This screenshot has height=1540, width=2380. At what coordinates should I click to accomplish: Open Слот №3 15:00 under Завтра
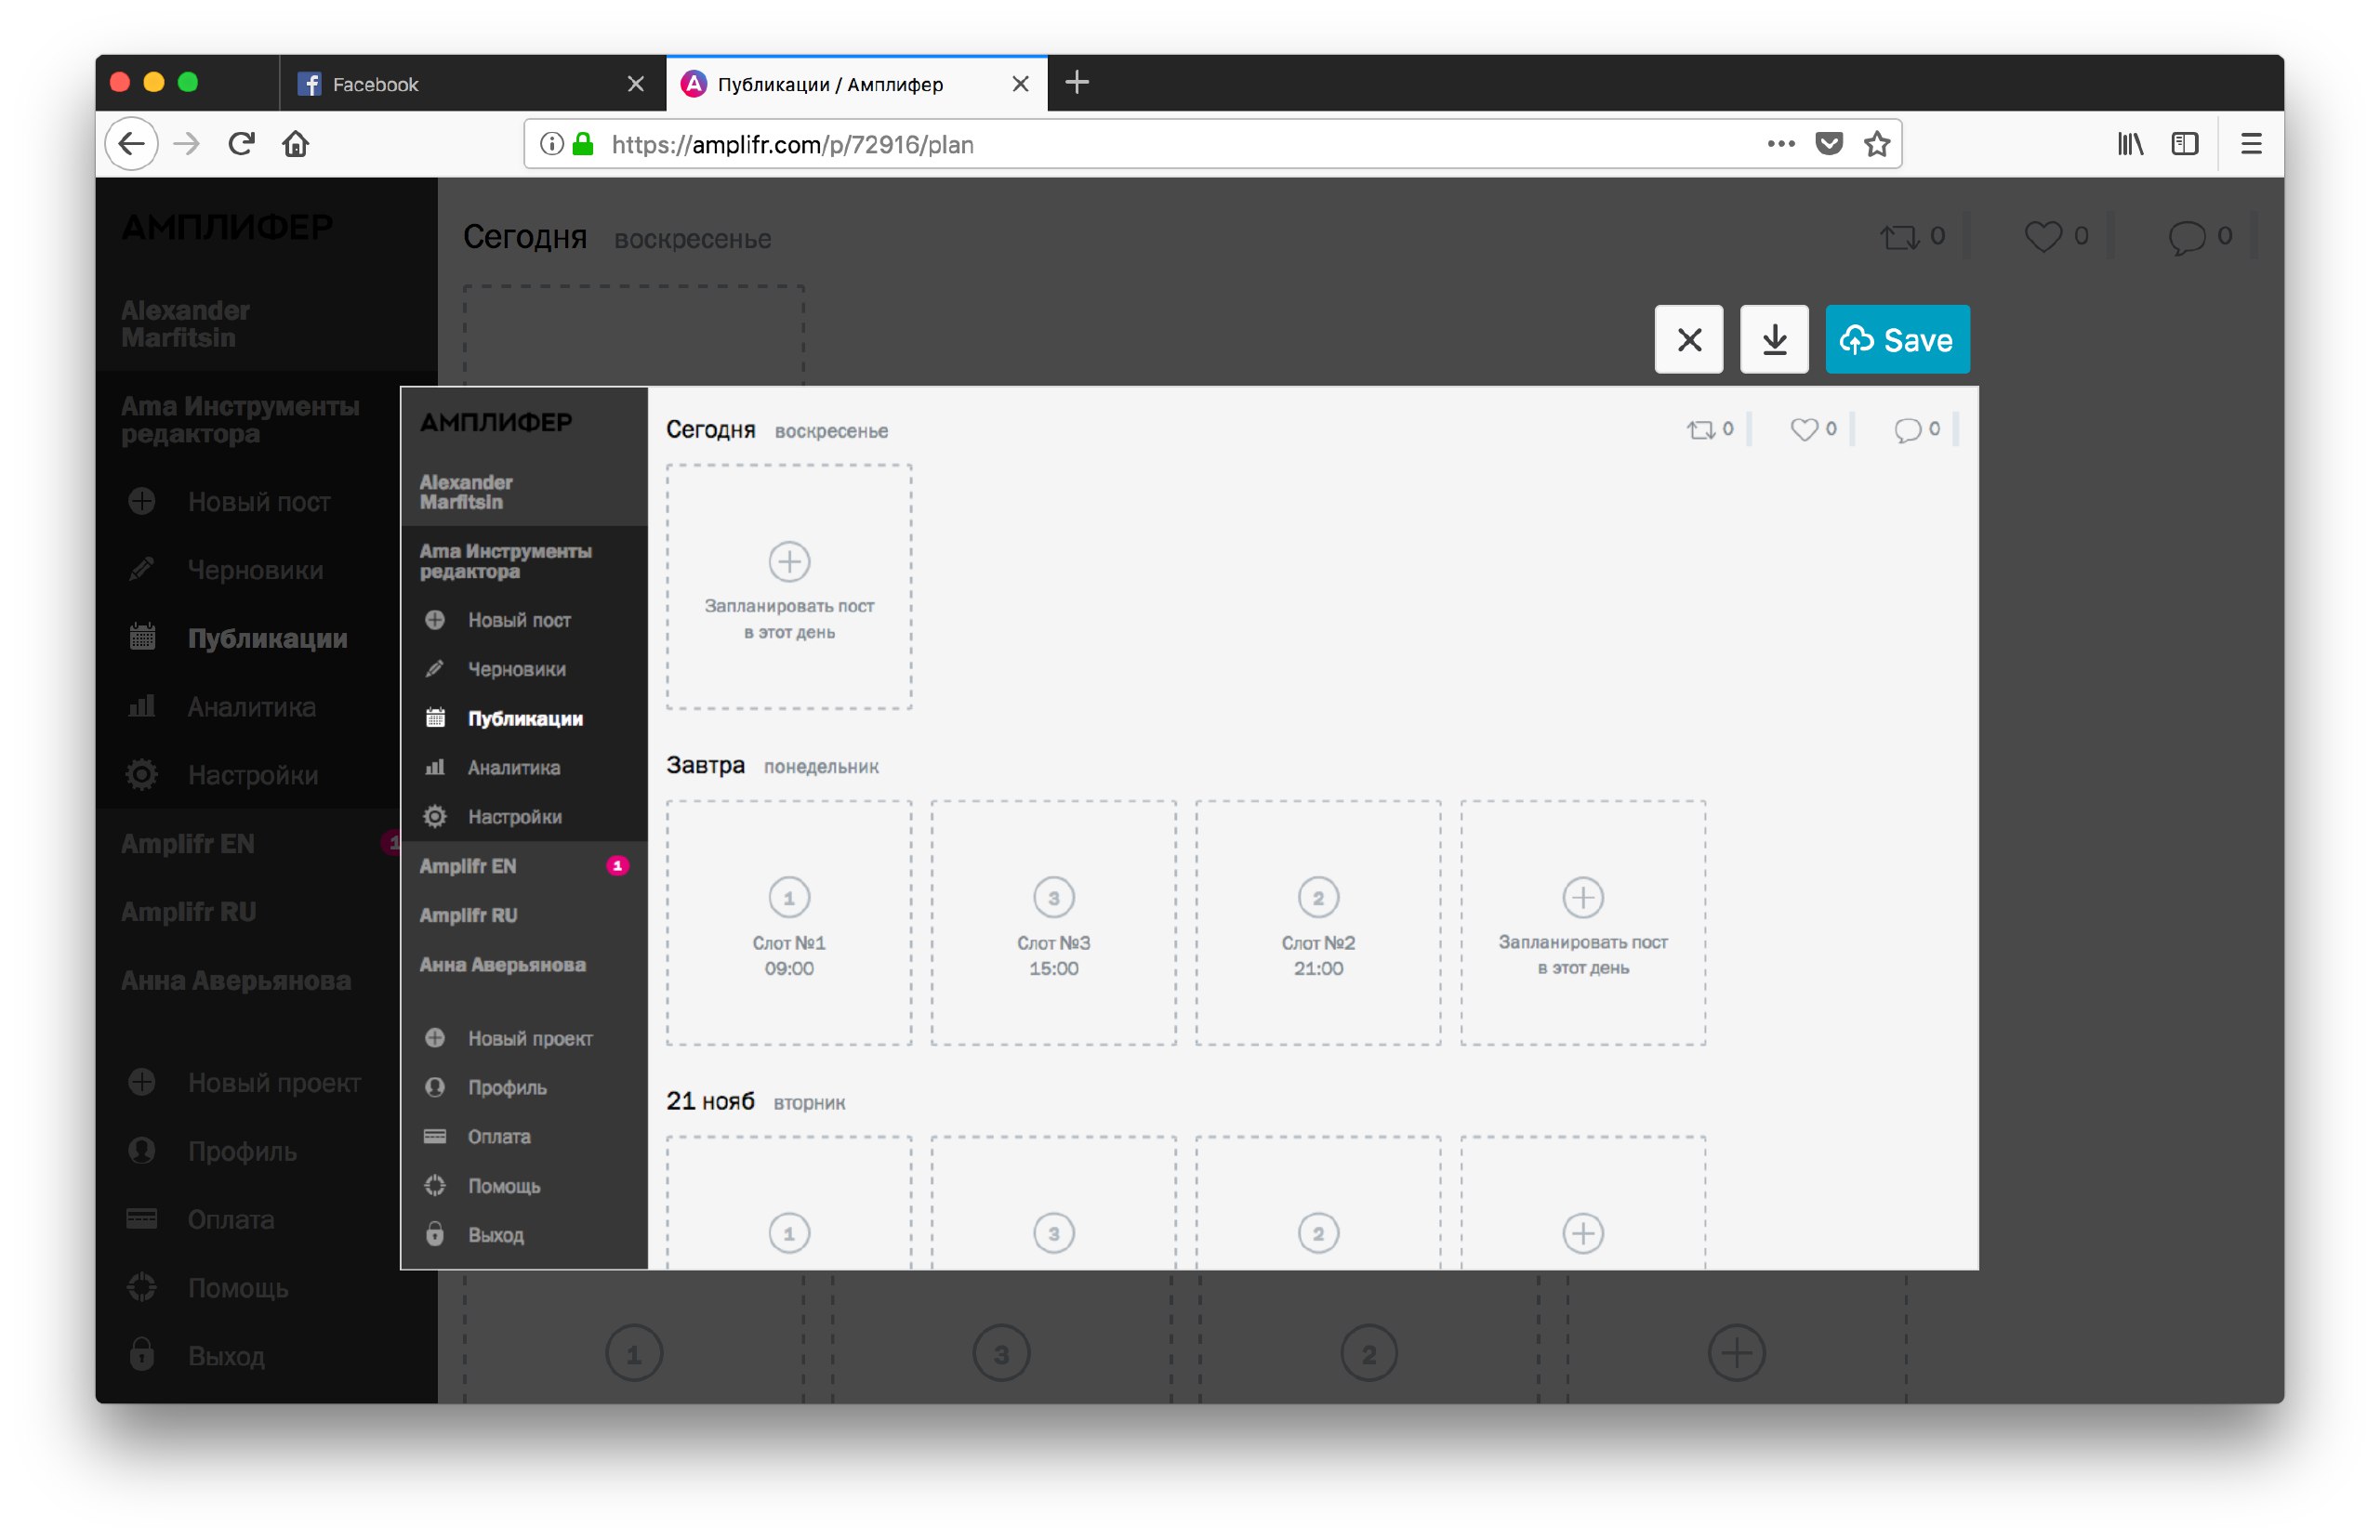[1054, 923]
